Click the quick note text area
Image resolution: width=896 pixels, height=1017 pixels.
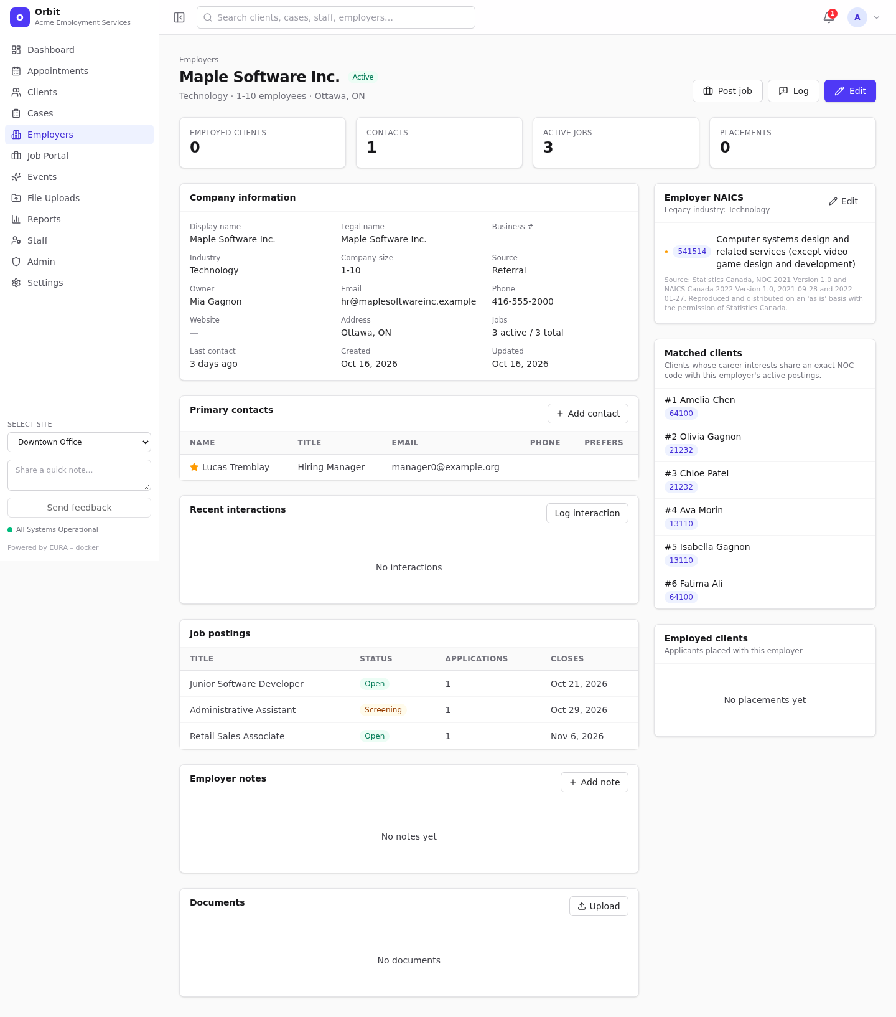pos(79,475)
